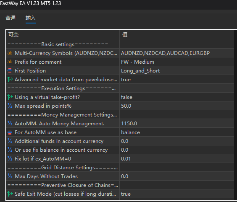237x202 pixels.
Task: Click the enum icon beside First Position
Action: click(x=10, y=70)
